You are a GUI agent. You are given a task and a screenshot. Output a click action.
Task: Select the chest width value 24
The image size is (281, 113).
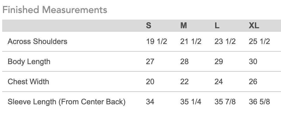coord(219,82)
